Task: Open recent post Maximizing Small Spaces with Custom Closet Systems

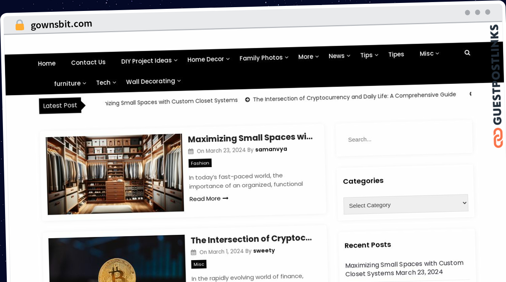Action: pos(404,268)
